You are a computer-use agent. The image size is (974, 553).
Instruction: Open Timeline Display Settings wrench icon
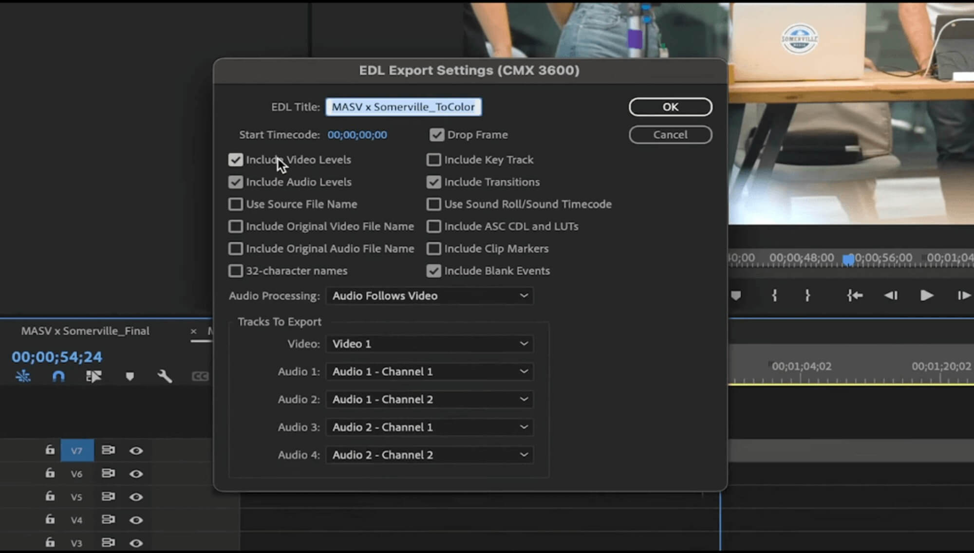point(165,376)
